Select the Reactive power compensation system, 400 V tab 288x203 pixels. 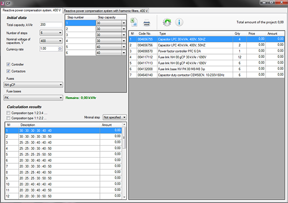point(32,10)
